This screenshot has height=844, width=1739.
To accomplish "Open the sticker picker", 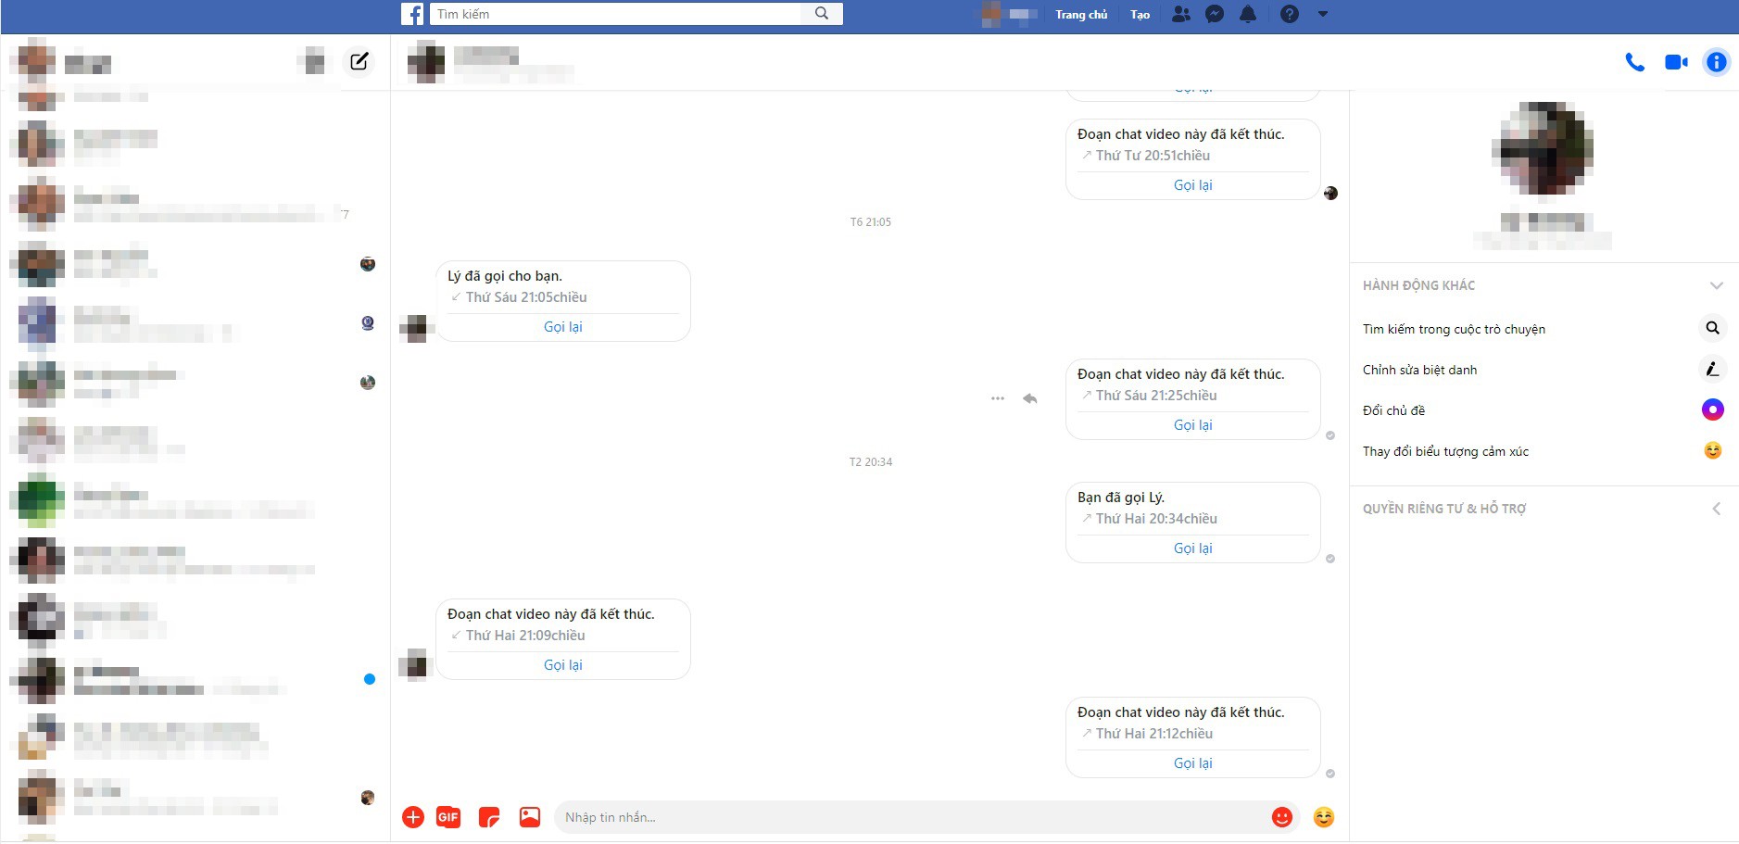I will pyautogui.click(x=489, y=817).
